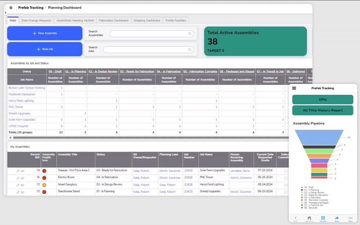Tap the My Apps grid icon
The width and height of the screenshot is (360, 225).
[x=323, y=218]
